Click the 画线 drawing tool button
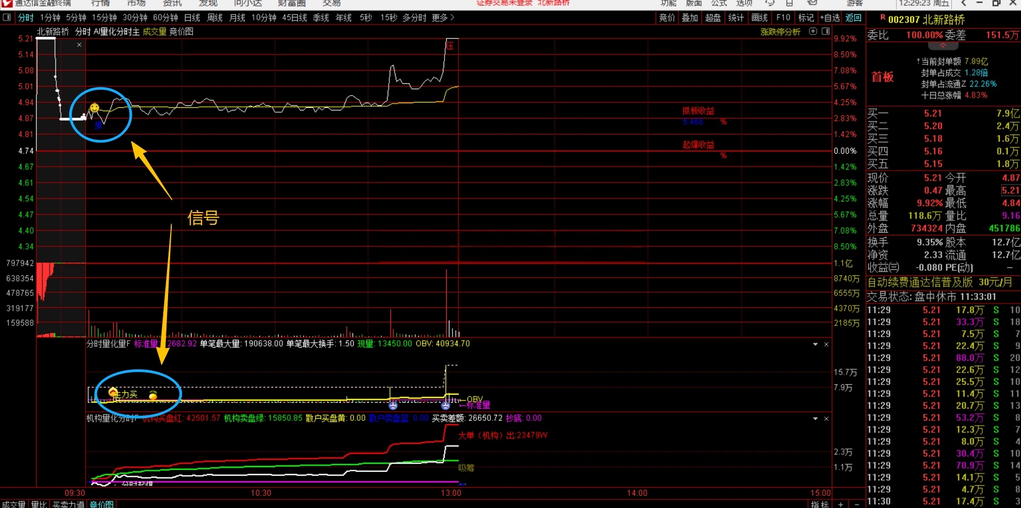 [x=759, y=18]
